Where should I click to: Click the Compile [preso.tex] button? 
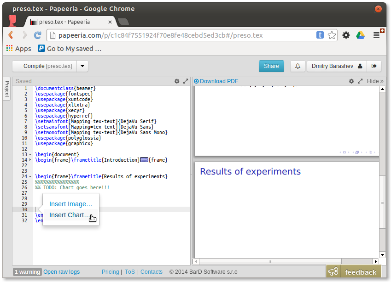tap(45, 66)
